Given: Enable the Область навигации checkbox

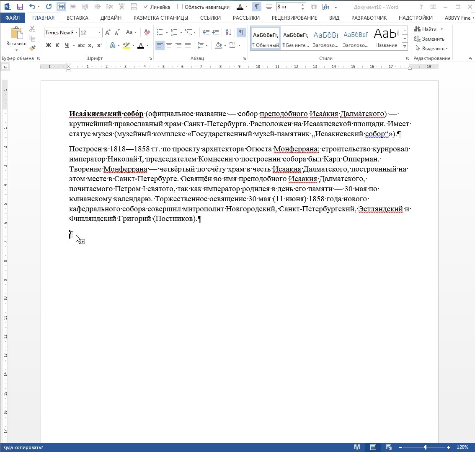Looking at the screenshot, I should (180, 7).
